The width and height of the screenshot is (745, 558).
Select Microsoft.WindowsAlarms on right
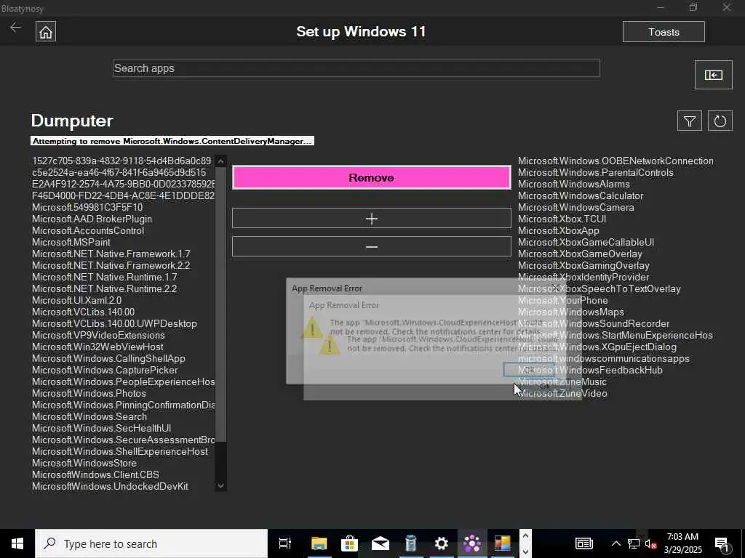pos(574,184)
